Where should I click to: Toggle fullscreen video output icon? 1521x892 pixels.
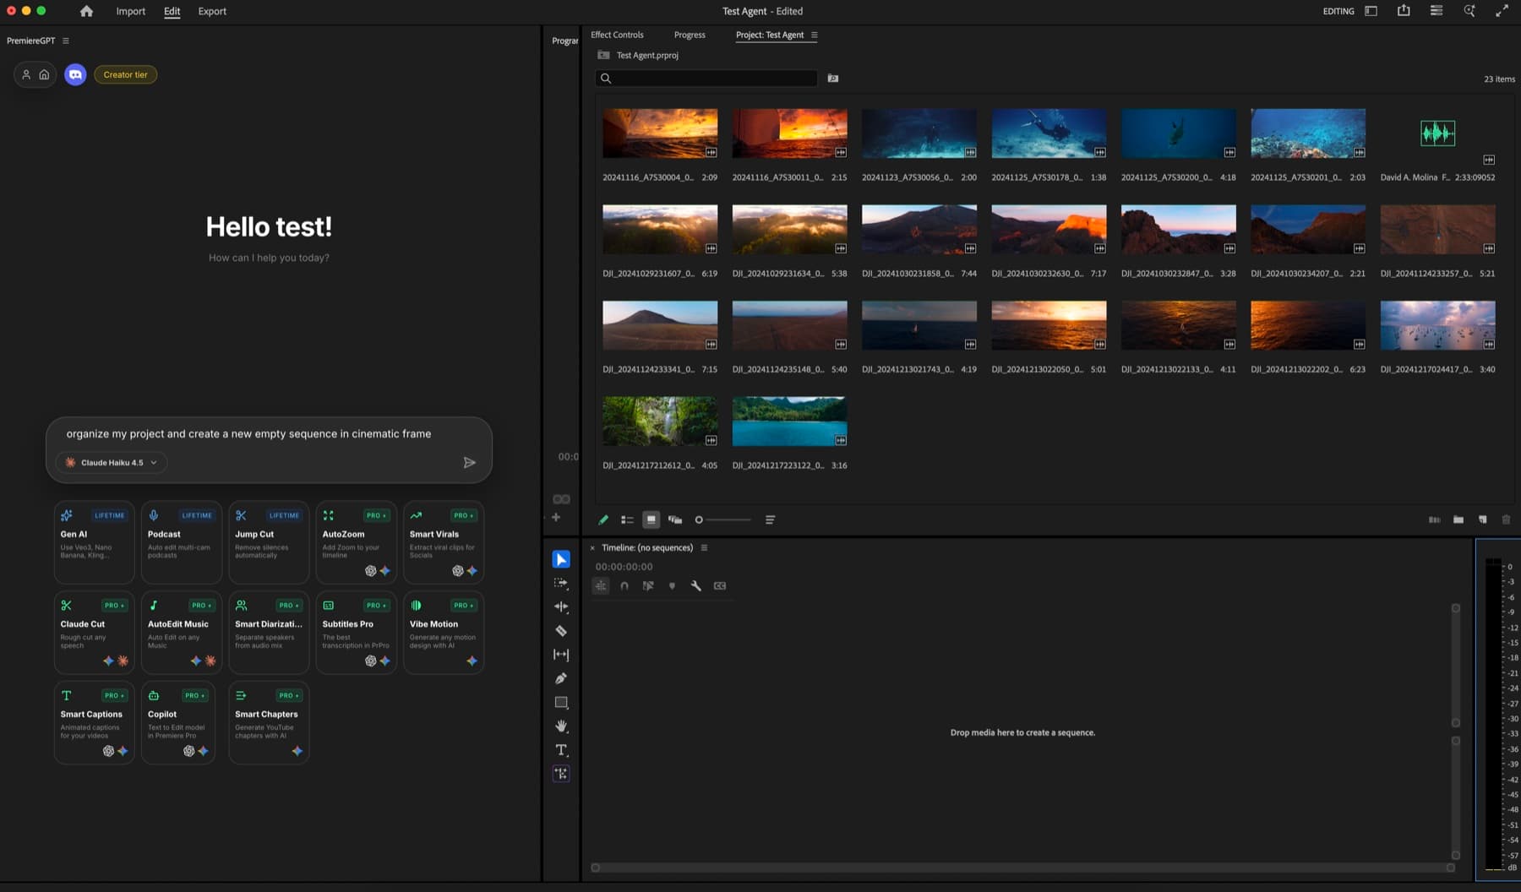click(1502, 11)
